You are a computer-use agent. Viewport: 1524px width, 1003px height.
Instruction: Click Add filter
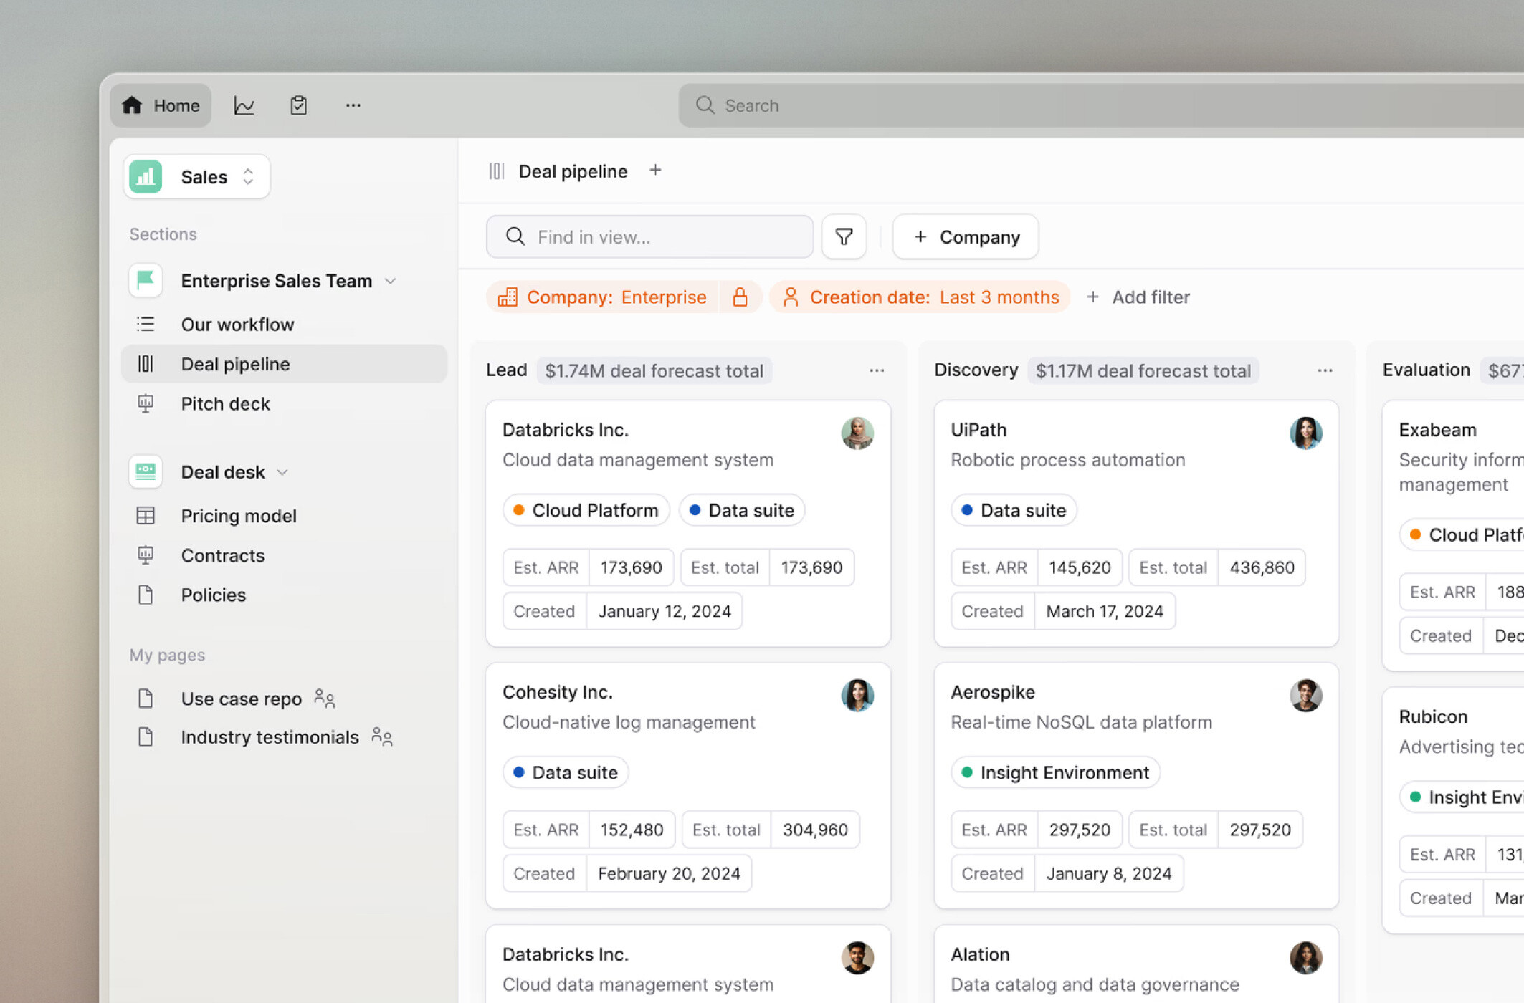pyautogui.click(x=1138, y=297)
